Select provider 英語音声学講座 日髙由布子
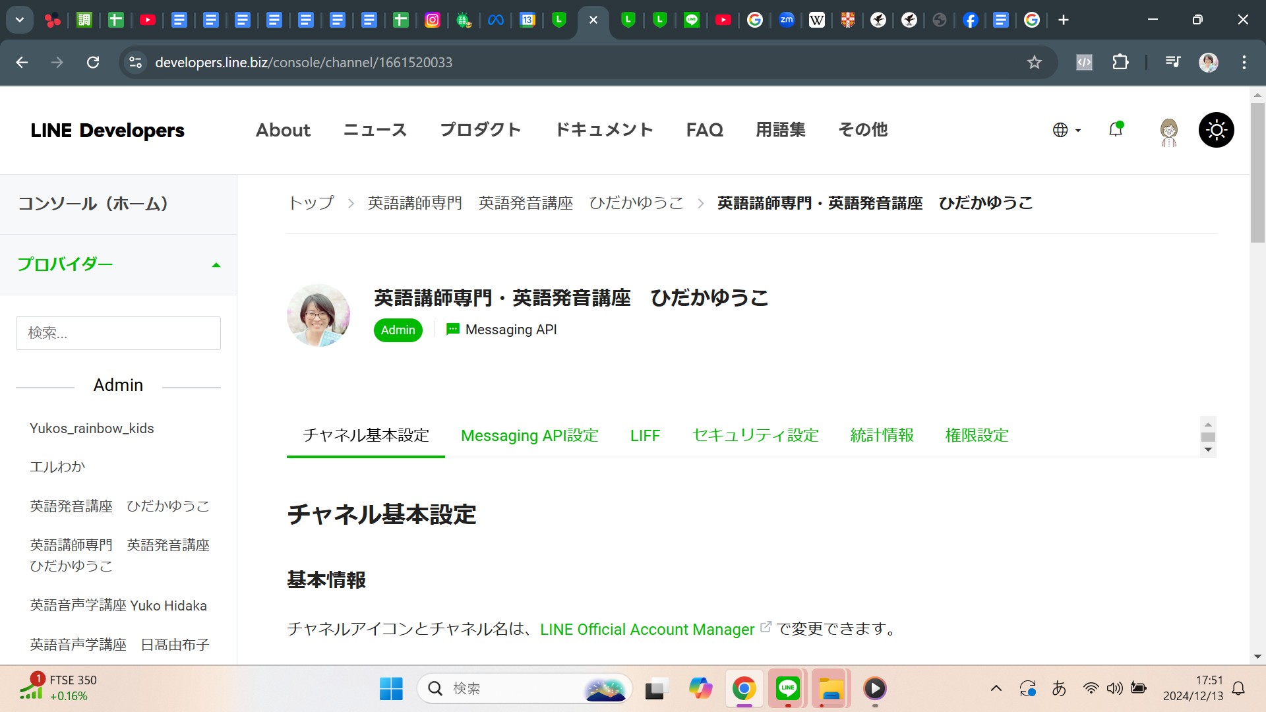1266x712 pixels. tap(119, 644)
